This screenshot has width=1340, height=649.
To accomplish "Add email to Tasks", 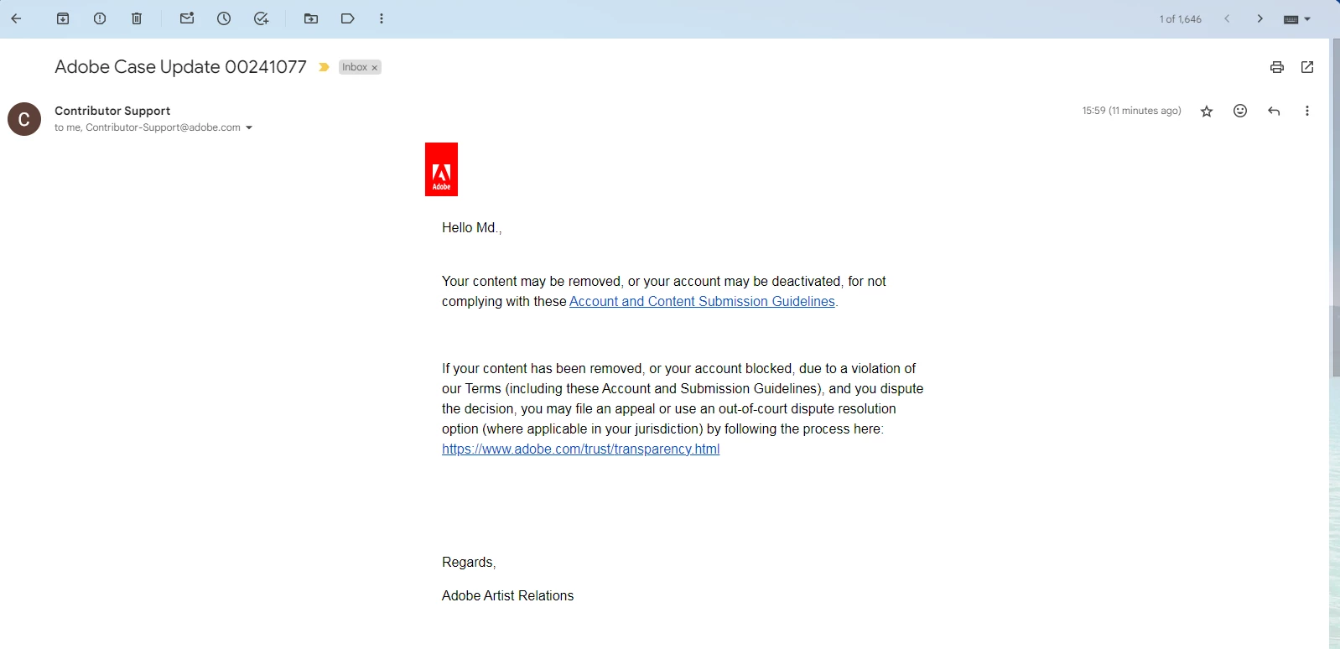I will pos(262,18).
